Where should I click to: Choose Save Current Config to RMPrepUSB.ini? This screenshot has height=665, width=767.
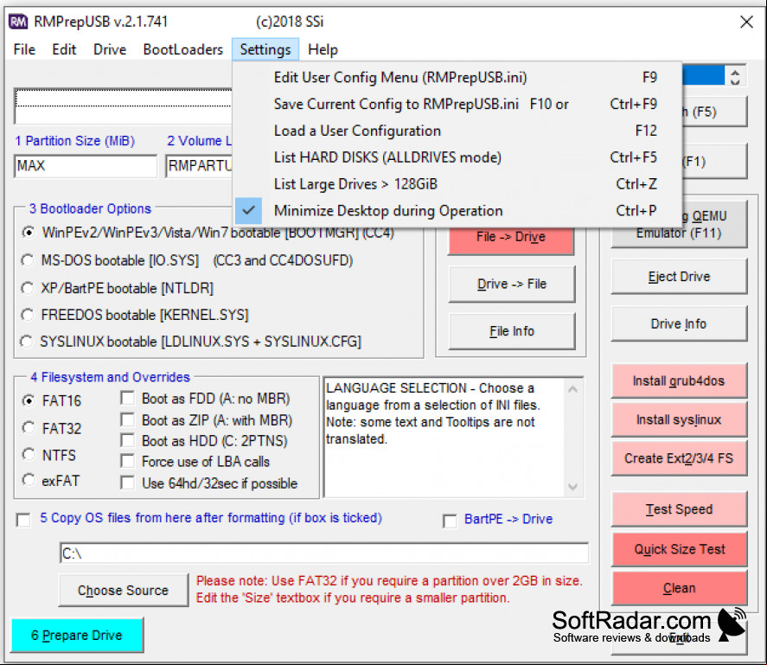[457, 104]
